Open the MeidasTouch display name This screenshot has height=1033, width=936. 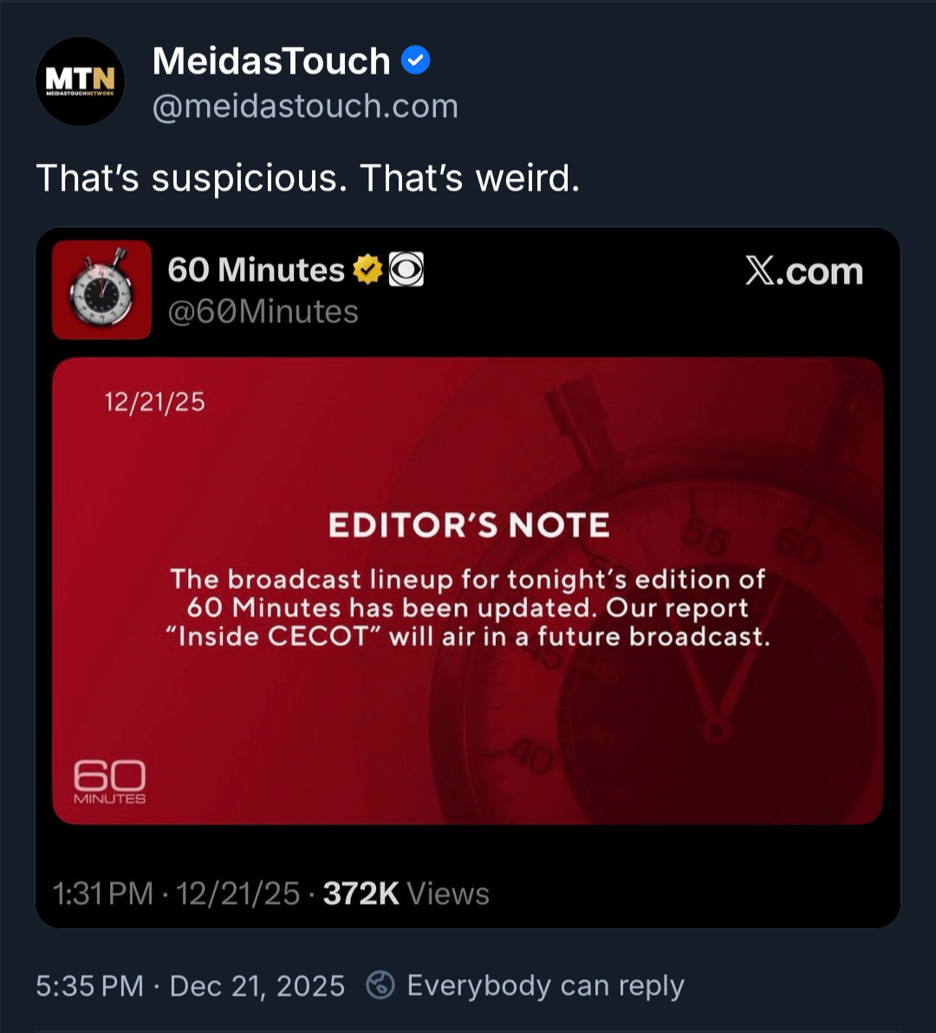point(271,62)
